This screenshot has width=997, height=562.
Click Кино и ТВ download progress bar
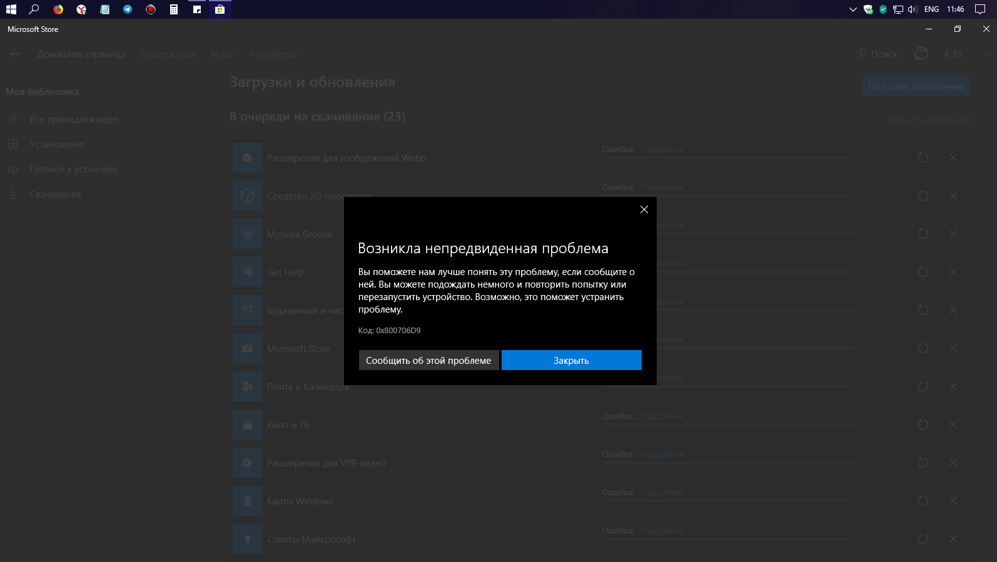727,424
